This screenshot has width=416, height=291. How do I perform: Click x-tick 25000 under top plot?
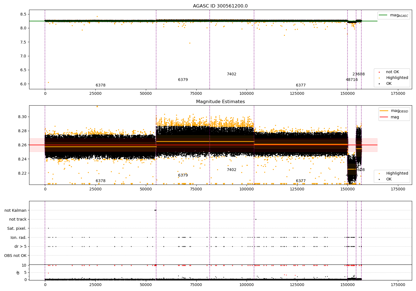[95, 94]
